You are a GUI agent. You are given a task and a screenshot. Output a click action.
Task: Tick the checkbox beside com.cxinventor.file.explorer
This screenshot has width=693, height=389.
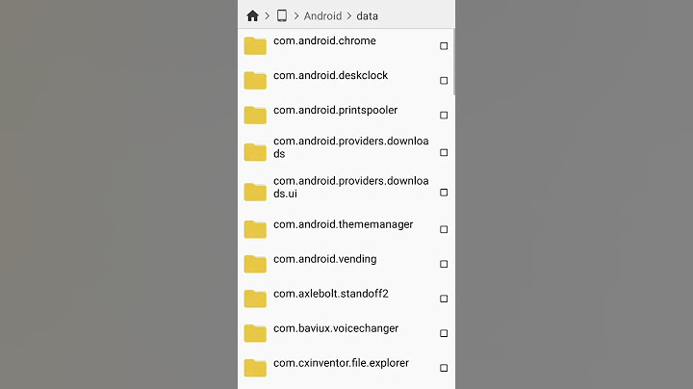[444, 368]
